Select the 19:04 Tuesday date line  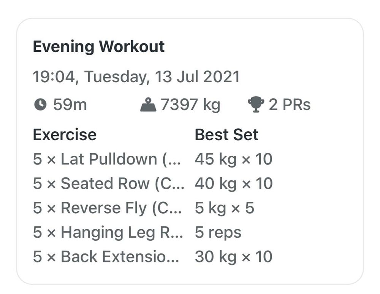pos(136,77)
